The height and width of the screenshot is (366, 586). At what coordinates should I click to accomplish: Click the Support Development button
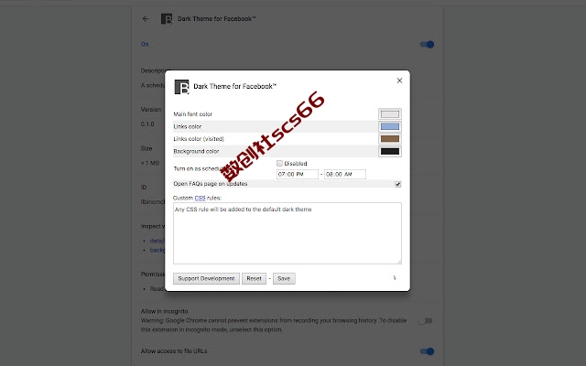[x=206, y=278]
